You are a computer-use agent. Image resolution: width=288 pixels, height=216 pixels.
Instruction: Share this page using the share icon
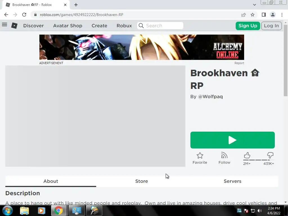point(244,15)
